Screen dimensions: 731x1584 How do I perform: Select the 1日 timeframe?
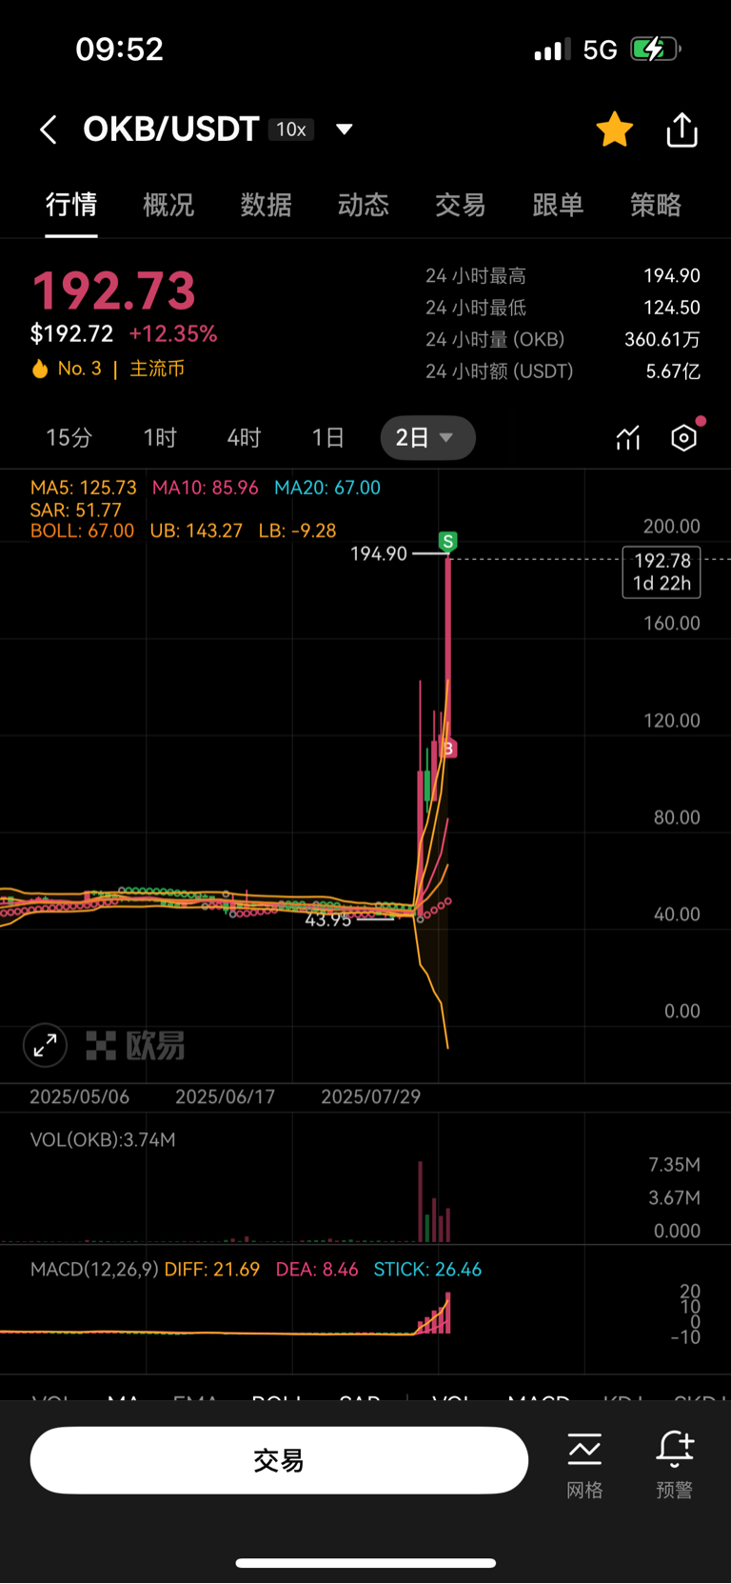[327, 438]
